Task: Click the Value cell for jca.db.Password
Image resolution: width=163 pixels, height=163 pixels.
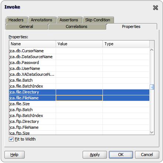Action: tap(79, 63)
